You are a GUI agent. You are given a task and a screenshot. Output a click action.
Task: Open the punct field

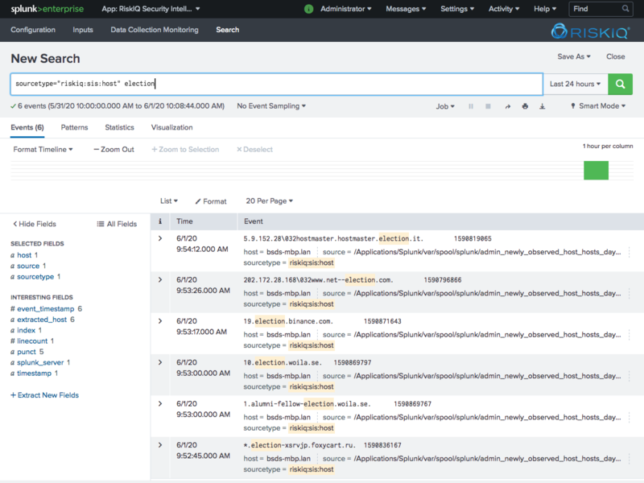click(x=27, y=352)
